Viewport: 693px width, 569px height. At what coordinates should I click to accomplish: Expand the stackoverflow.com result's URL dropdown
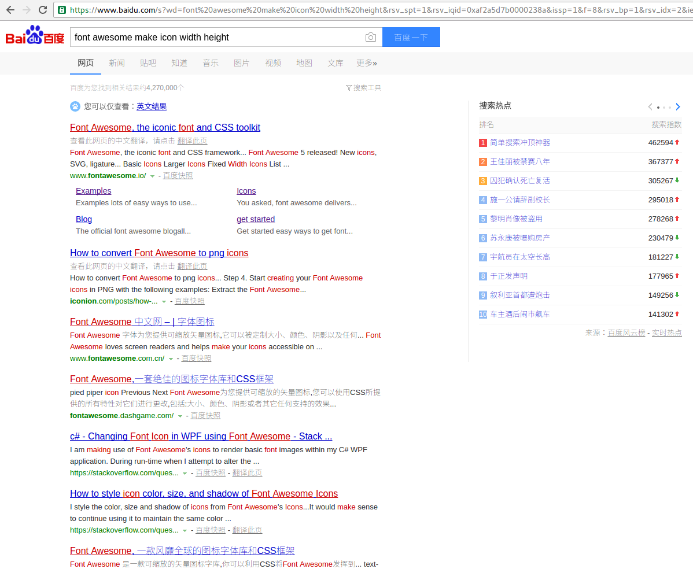pyautogui.click(x=185, y=472)
